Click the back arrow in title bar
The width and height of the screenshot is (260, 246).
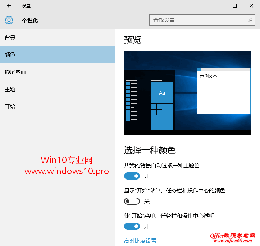[x=9, y=6]
